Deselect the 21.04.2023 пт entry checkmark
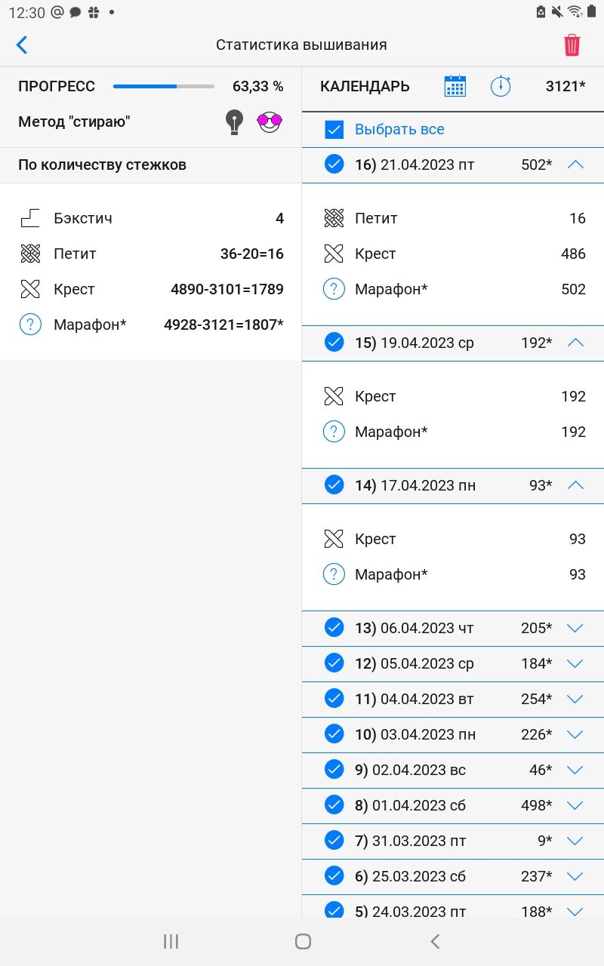 tap(334, 164)
